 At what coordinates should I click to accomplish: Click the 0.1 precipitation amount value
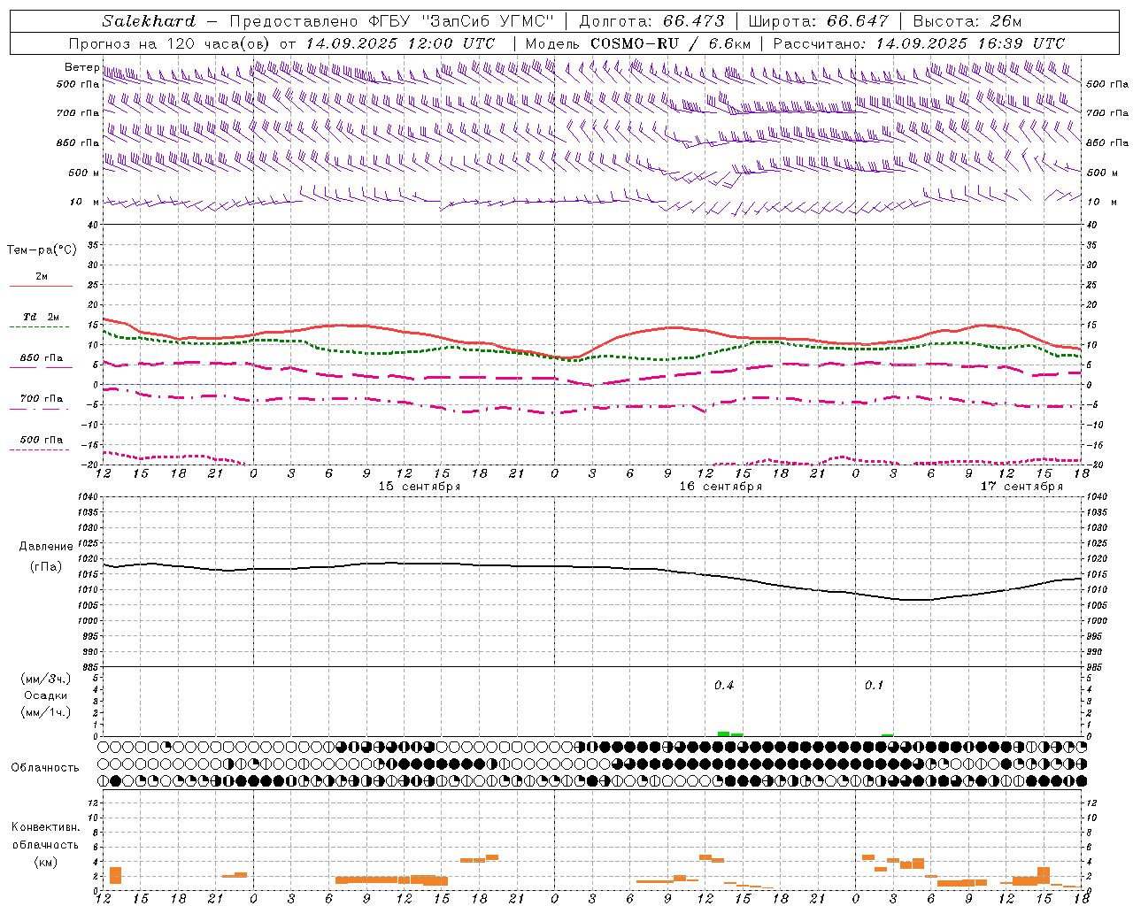click(x=874, y=686)
